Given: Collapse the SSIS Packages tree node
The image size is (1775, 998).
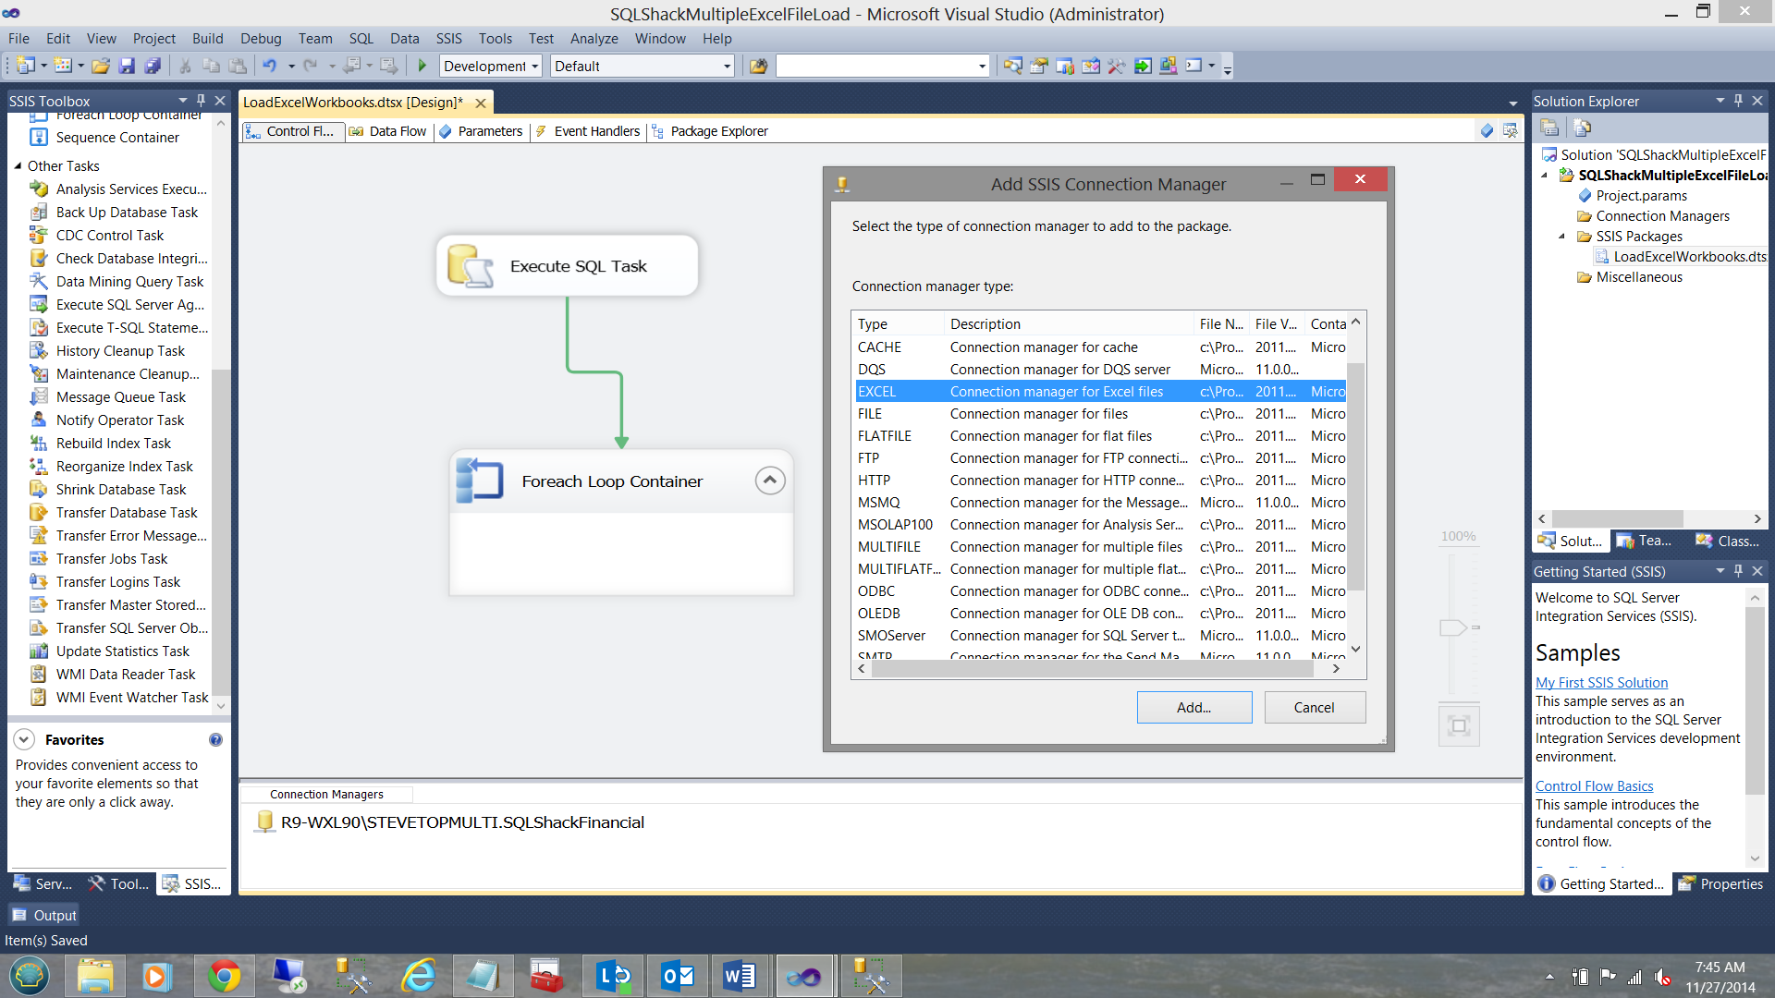Looking at the screenshot, I should click(x=1561, y=237).
